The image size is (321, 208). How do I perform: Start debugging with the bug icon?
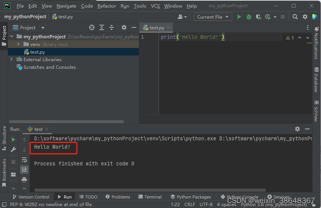(x=249, y=17)
